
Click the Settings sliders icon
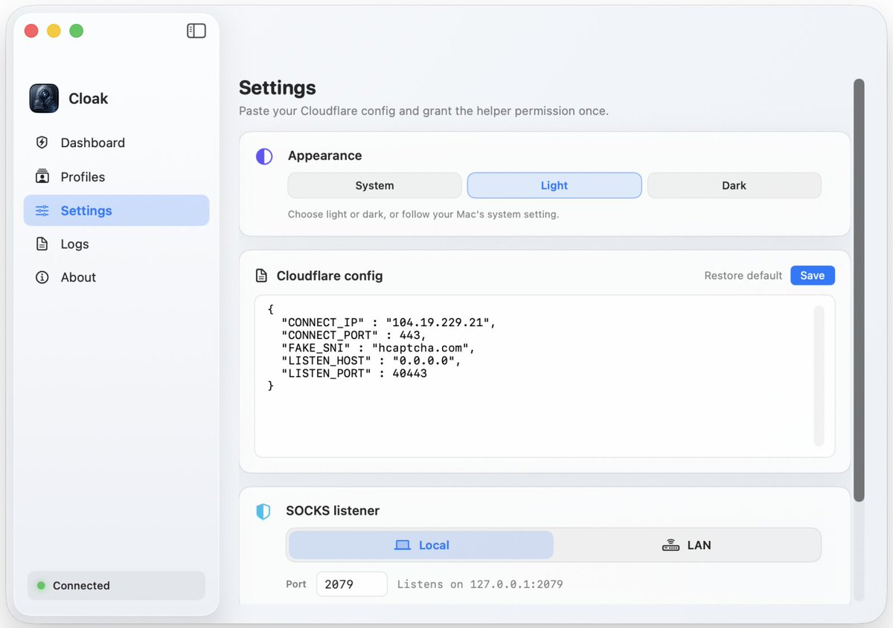tap(42, 210)
